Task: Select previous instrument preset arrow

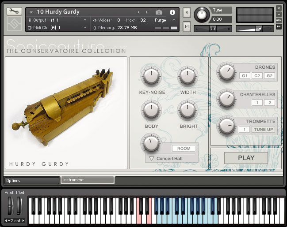Action: (138, 12)
